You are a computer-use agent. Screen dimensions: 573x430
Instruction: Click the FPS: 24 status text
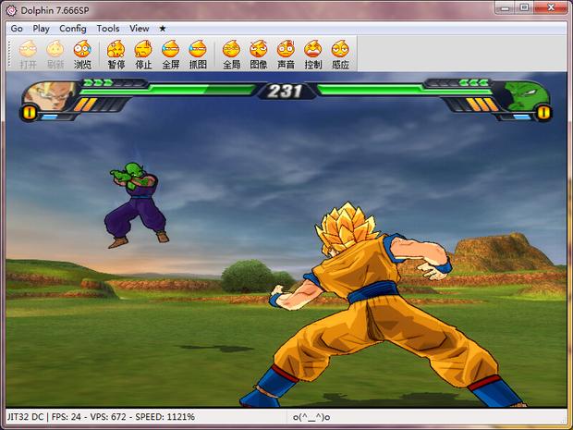(67, 417)
